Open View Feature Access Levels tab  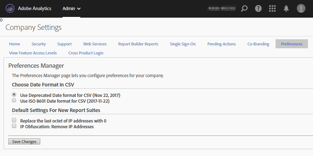(x=33, y=53)
